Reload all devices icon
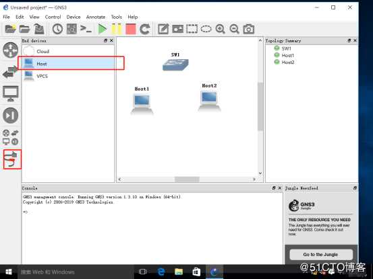Viewport: 373px width, 279px height. pyautogui.click(x=145, y=29)
